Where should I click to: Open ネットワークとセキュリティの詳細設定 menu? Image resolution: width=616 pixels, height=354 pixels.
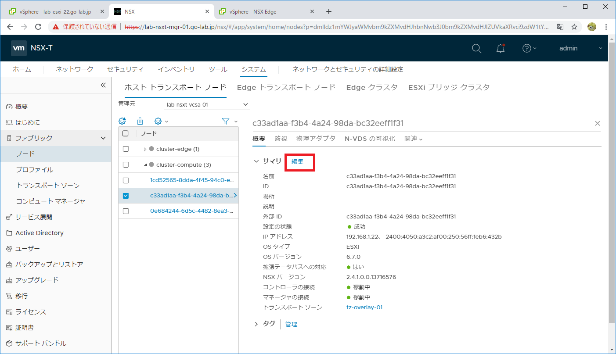tap(348, 69)
